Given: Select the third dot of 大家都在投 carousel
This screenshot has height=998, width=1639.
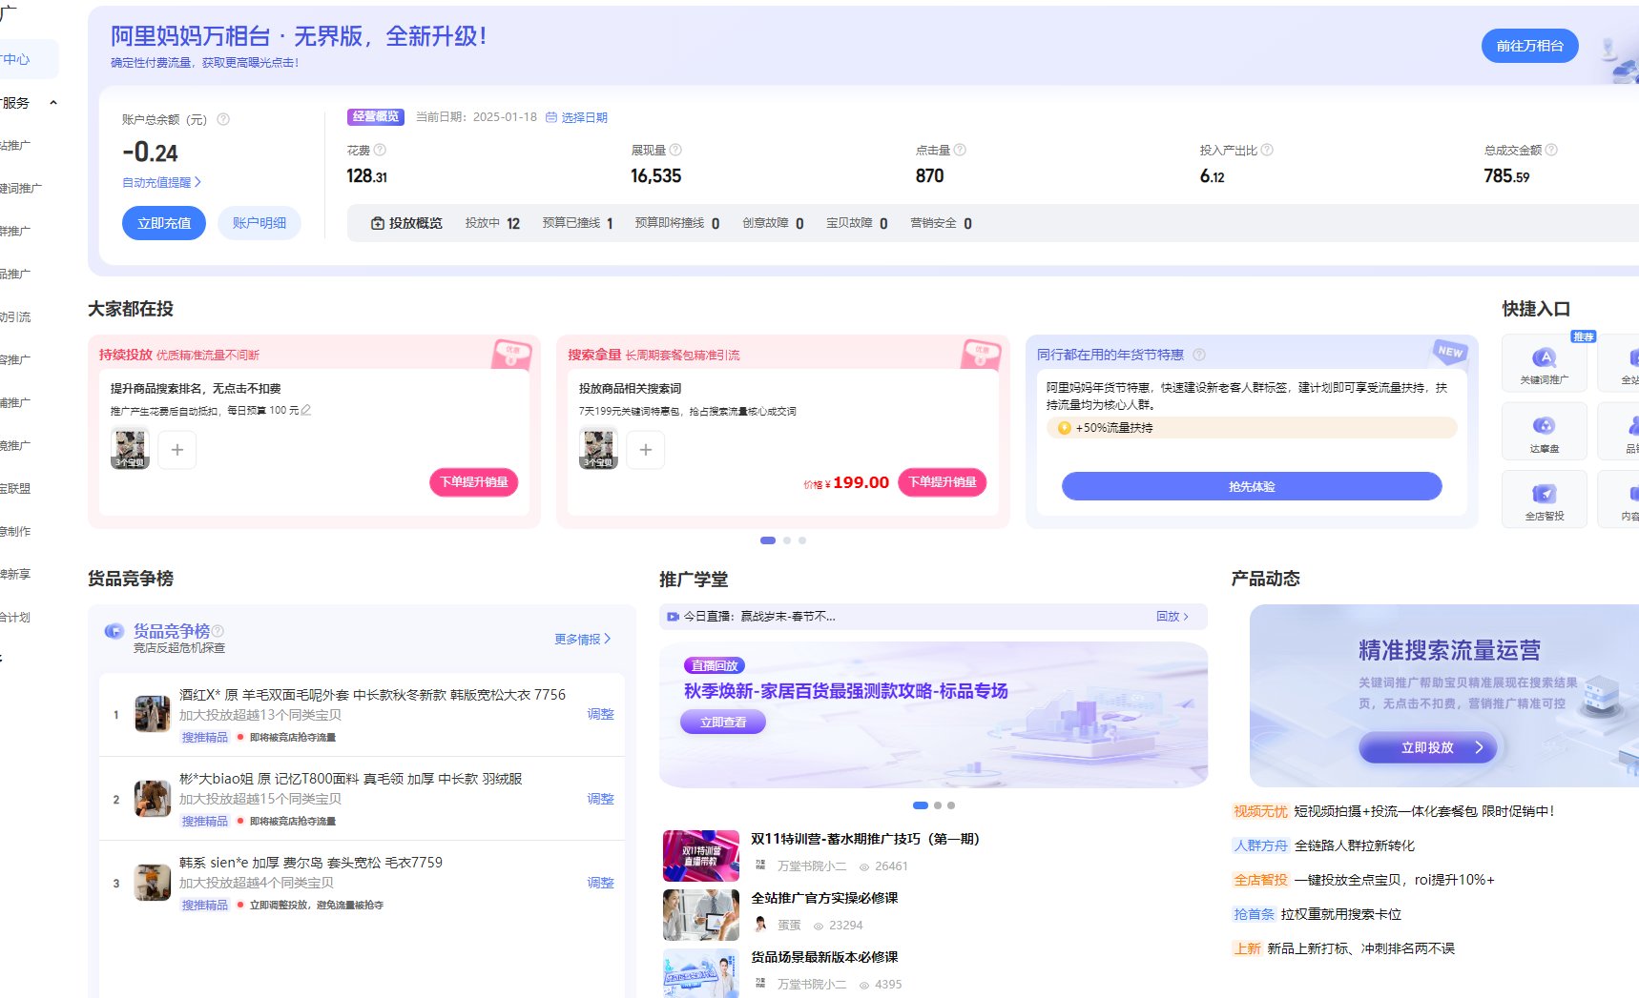Looking at the screenshot, I should [802, 540].
